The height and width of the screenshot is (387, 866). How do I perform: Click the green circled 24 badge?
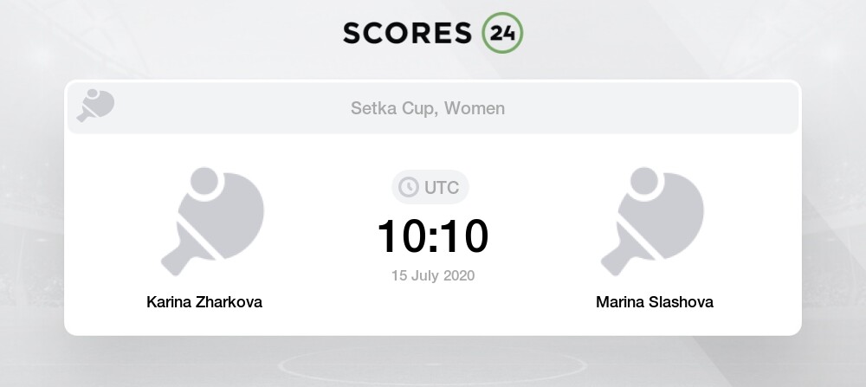point(502,33)
